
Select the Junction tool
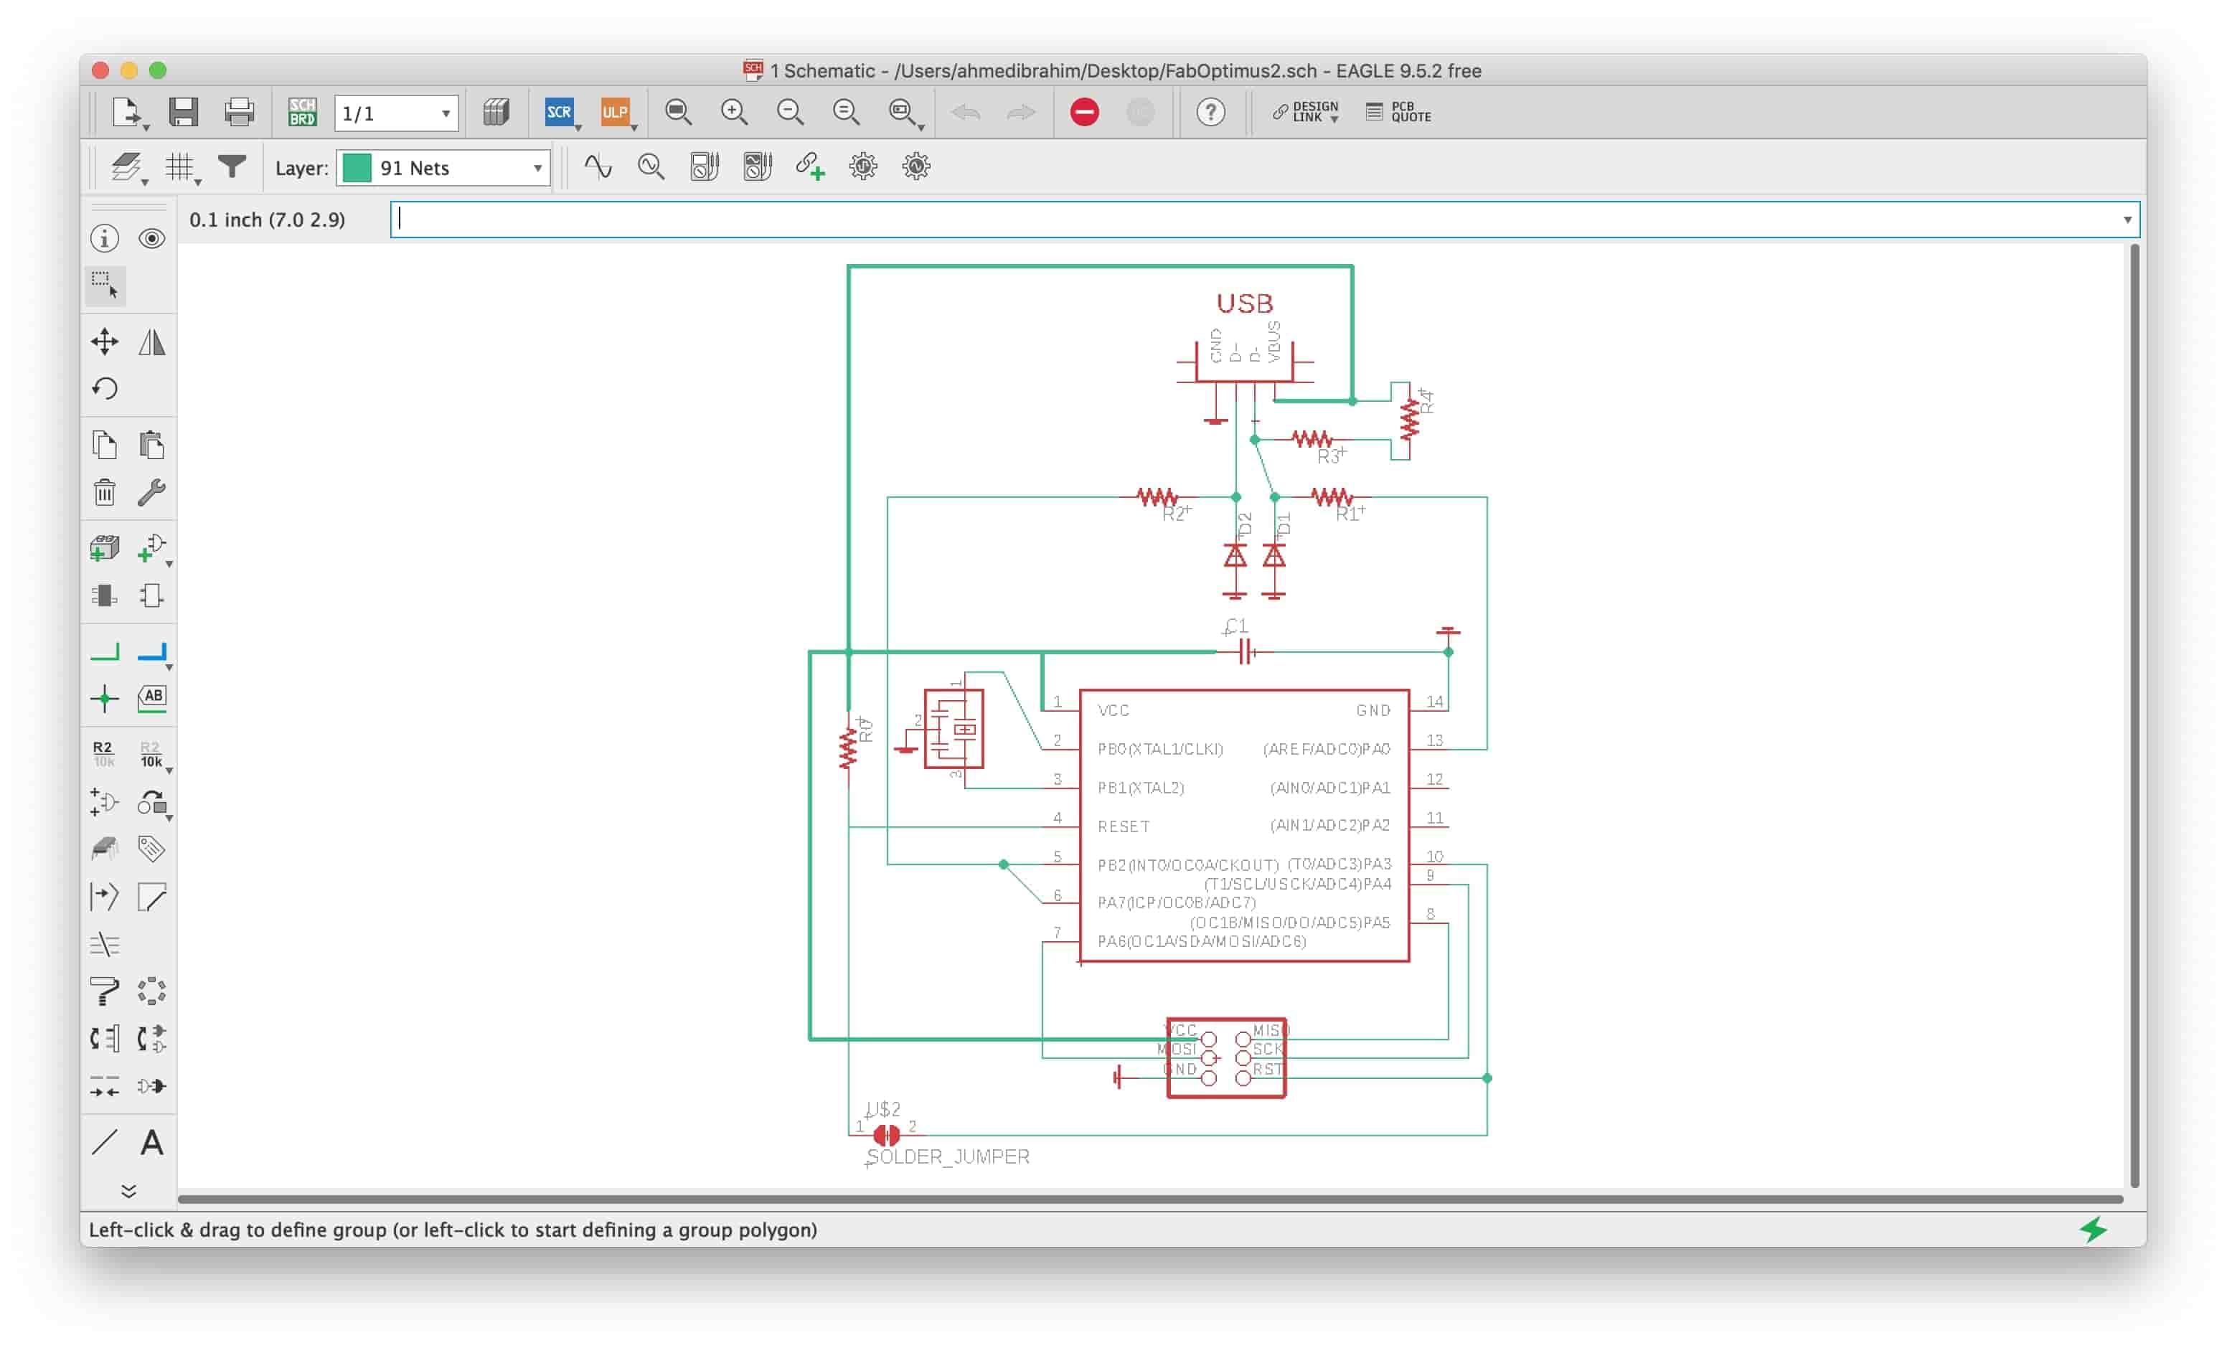click(x=105, y=698)
